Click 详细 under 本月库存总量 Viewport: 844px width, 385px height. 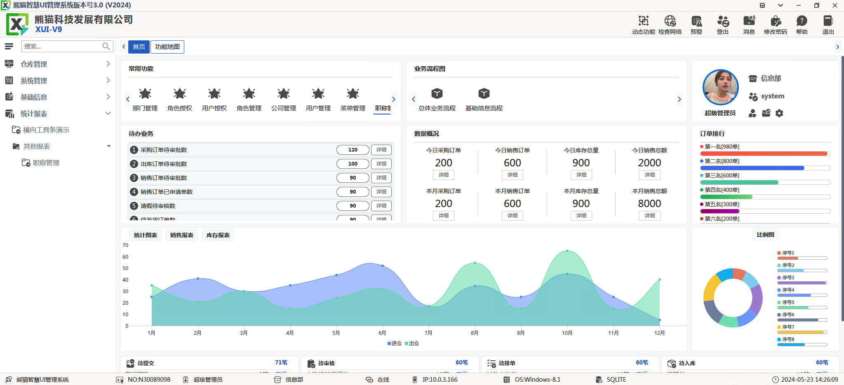(x=581, y=216)
